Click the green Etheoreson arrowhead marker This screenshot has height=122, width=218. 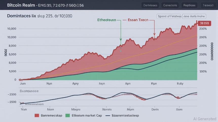click(121, 39)
